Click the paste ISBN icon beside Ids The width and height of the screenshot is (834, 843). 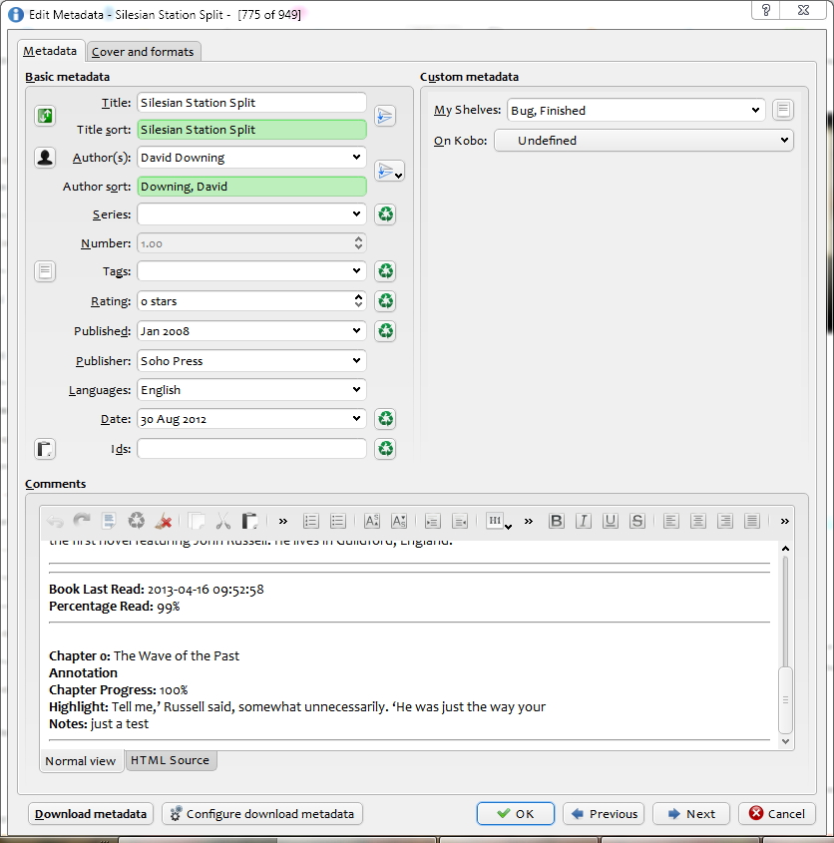(45, 449)
